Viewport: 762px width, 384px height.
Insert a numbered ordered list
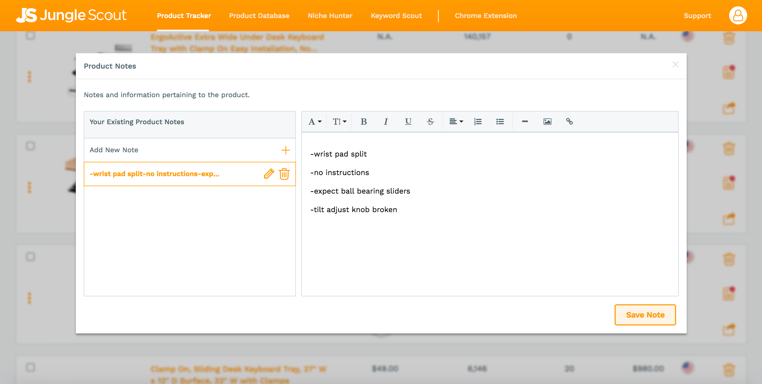coord(478,121)
